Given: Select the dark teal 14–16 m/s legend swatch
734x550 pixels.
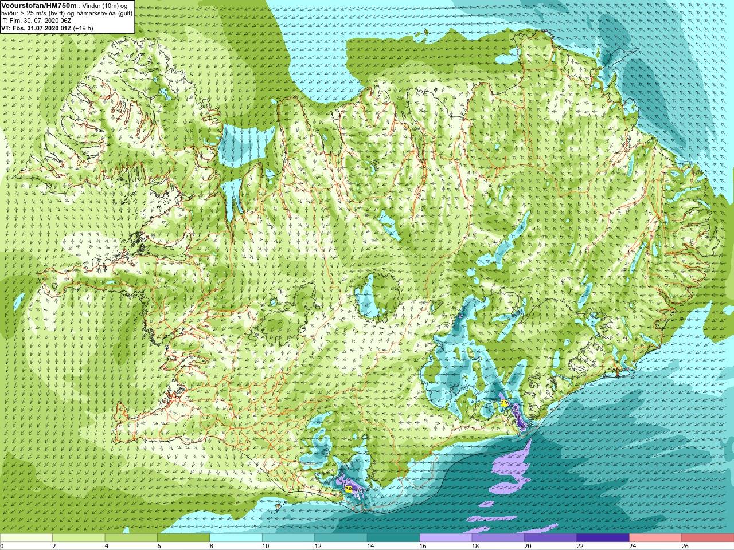Looking at the screenshot, I should pos(393,538).
